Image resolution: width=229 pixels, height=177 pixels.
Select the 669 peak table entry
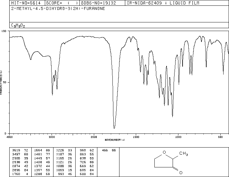pyautogui.click(x=87, y=166)
